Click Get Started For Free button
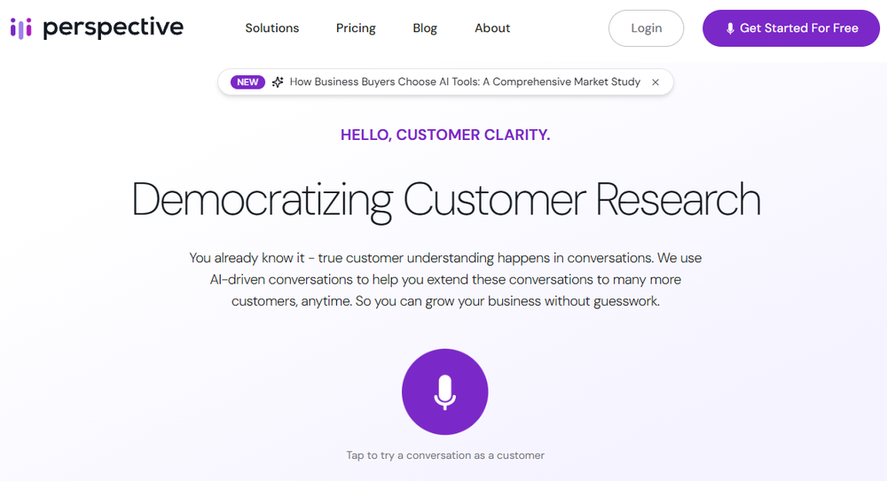This screenshot has height=481, width=887. coord(791,28)
